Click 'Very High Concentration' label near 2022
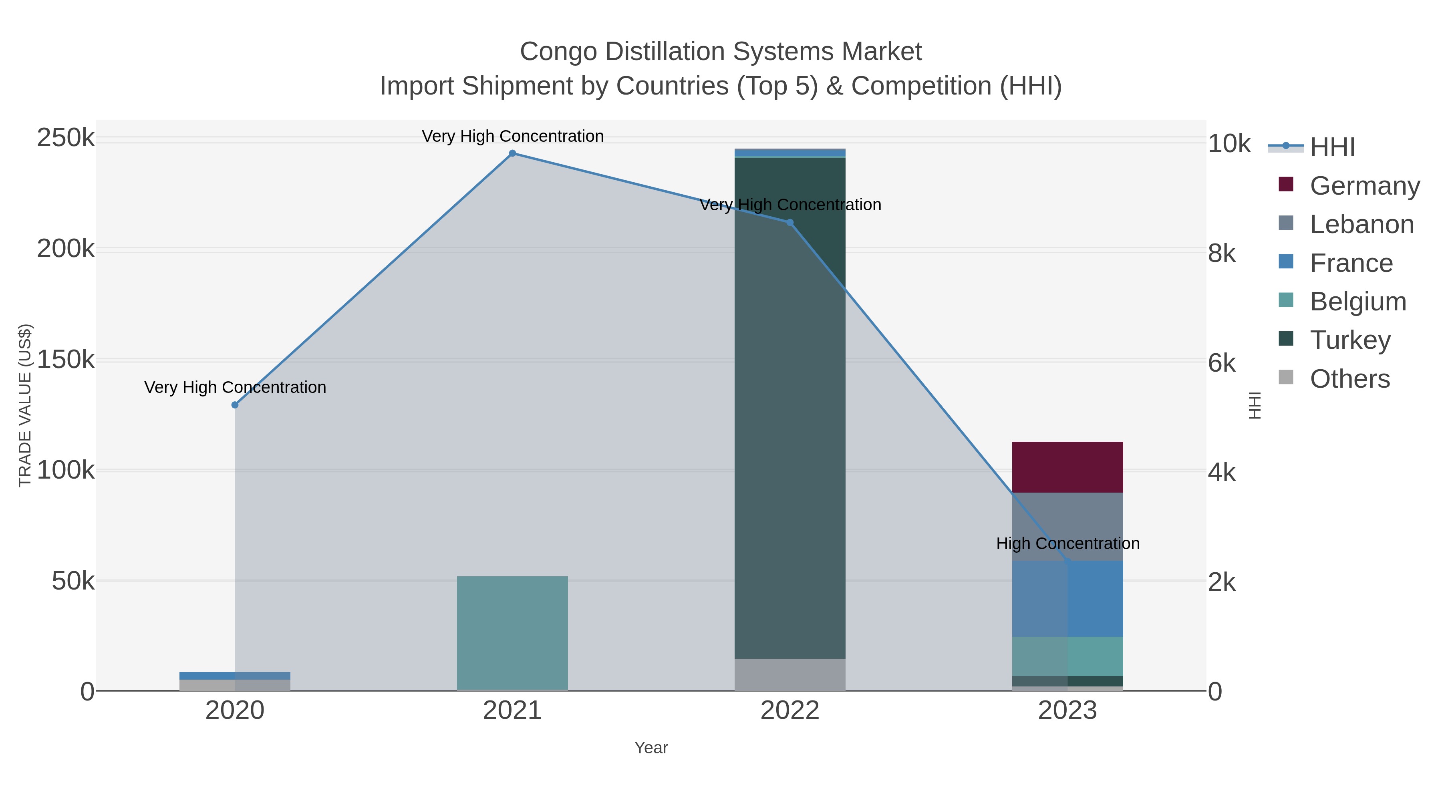The image size is (1442, 811). [790, 205]
